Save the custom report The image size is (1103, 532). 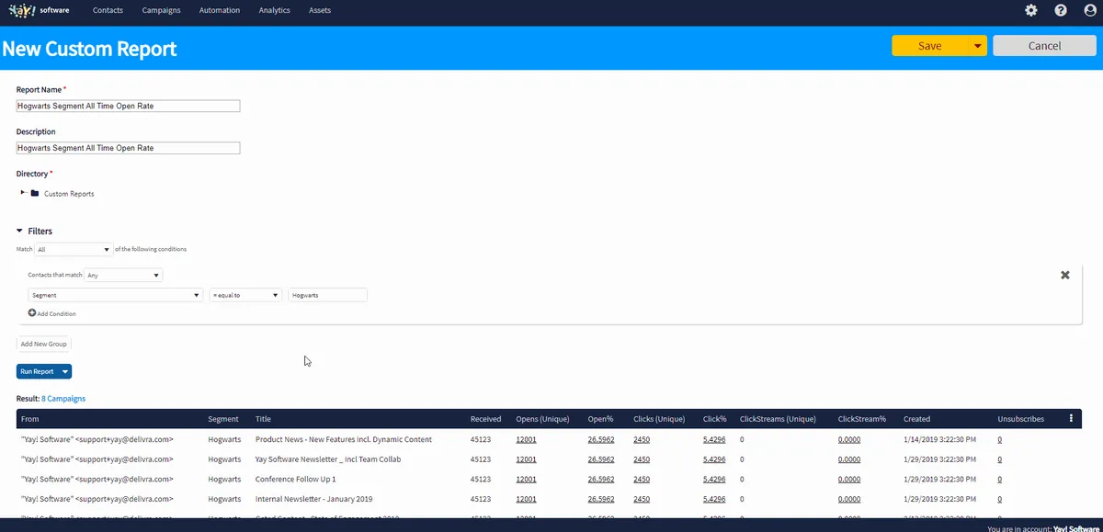930,46
